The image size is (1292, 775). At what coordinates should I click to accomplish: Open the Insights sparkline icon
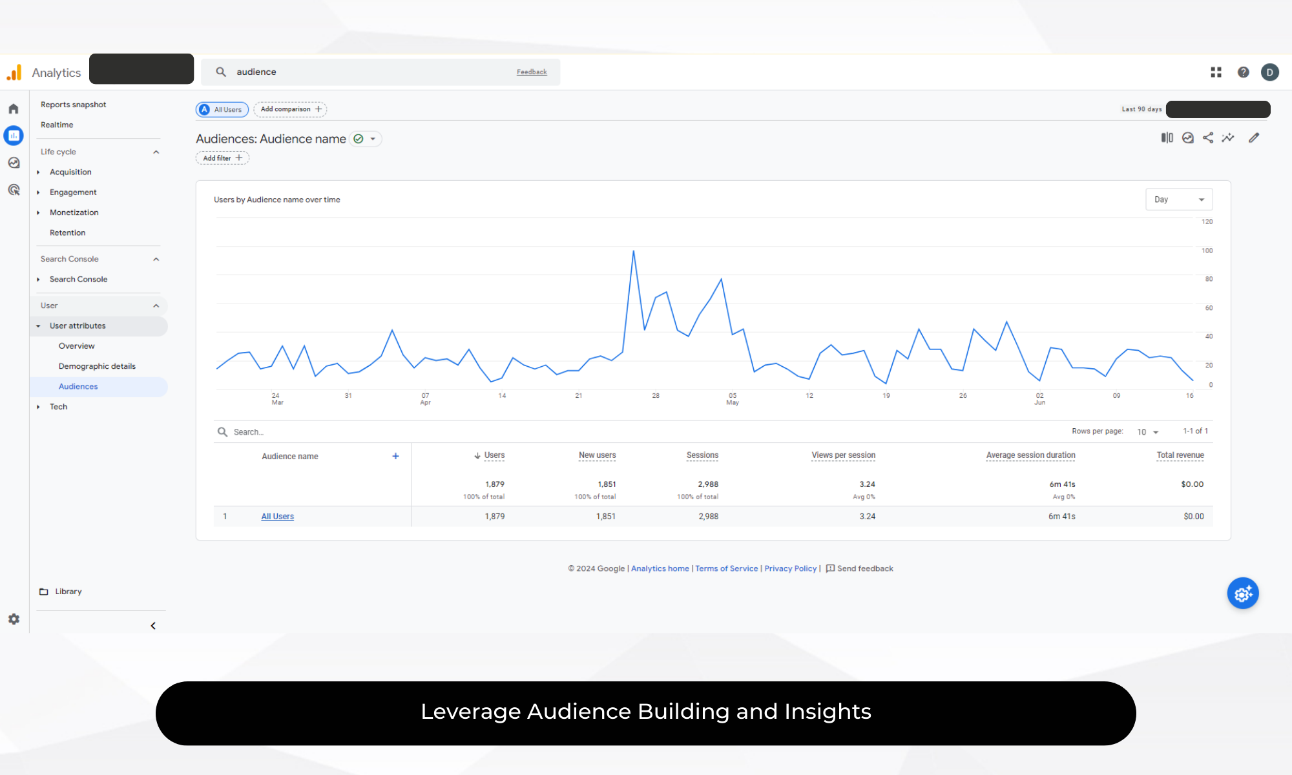(1228, 138)
